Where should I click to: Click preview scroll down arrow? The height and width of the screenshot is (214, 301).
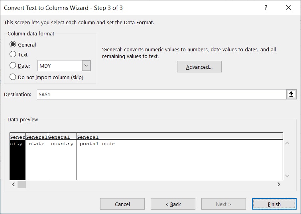pos(287,176)
